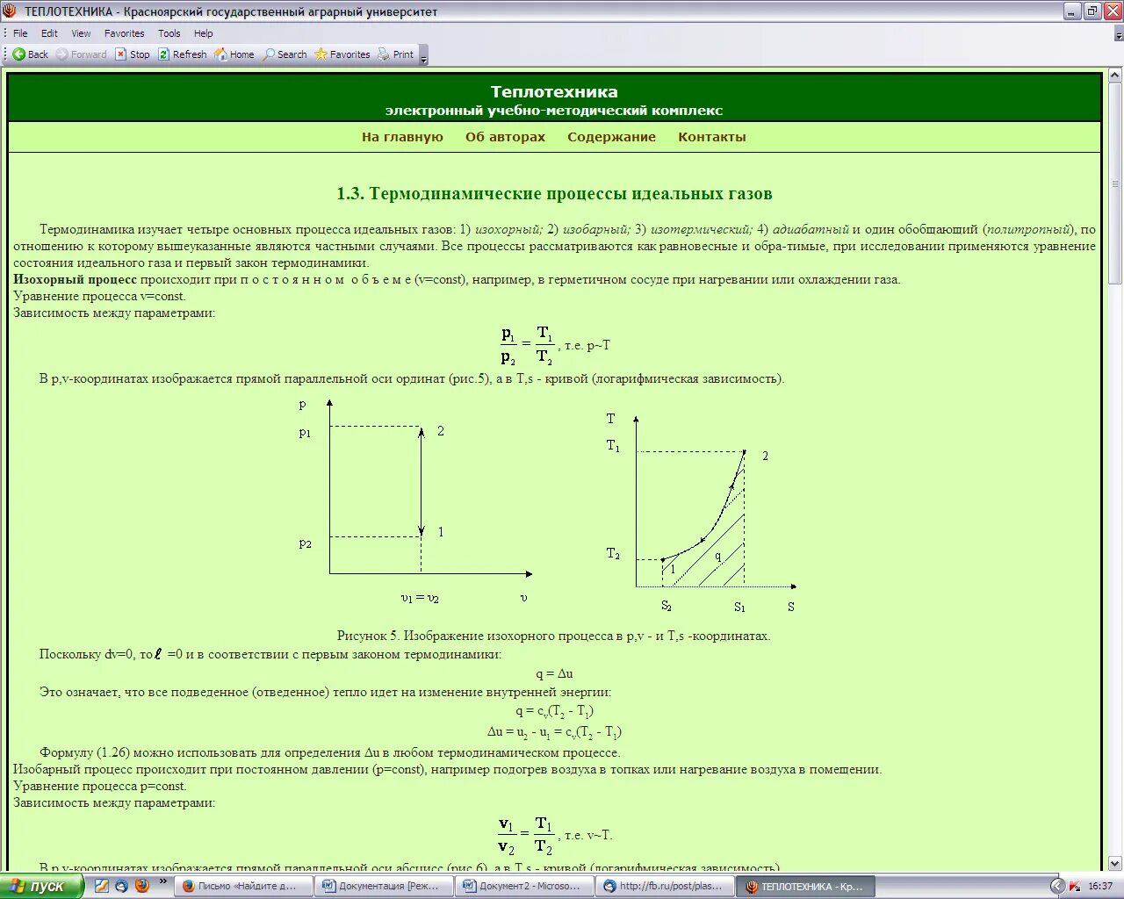
Task: Open the 'Контакты' link
Action: click(711, 137)
